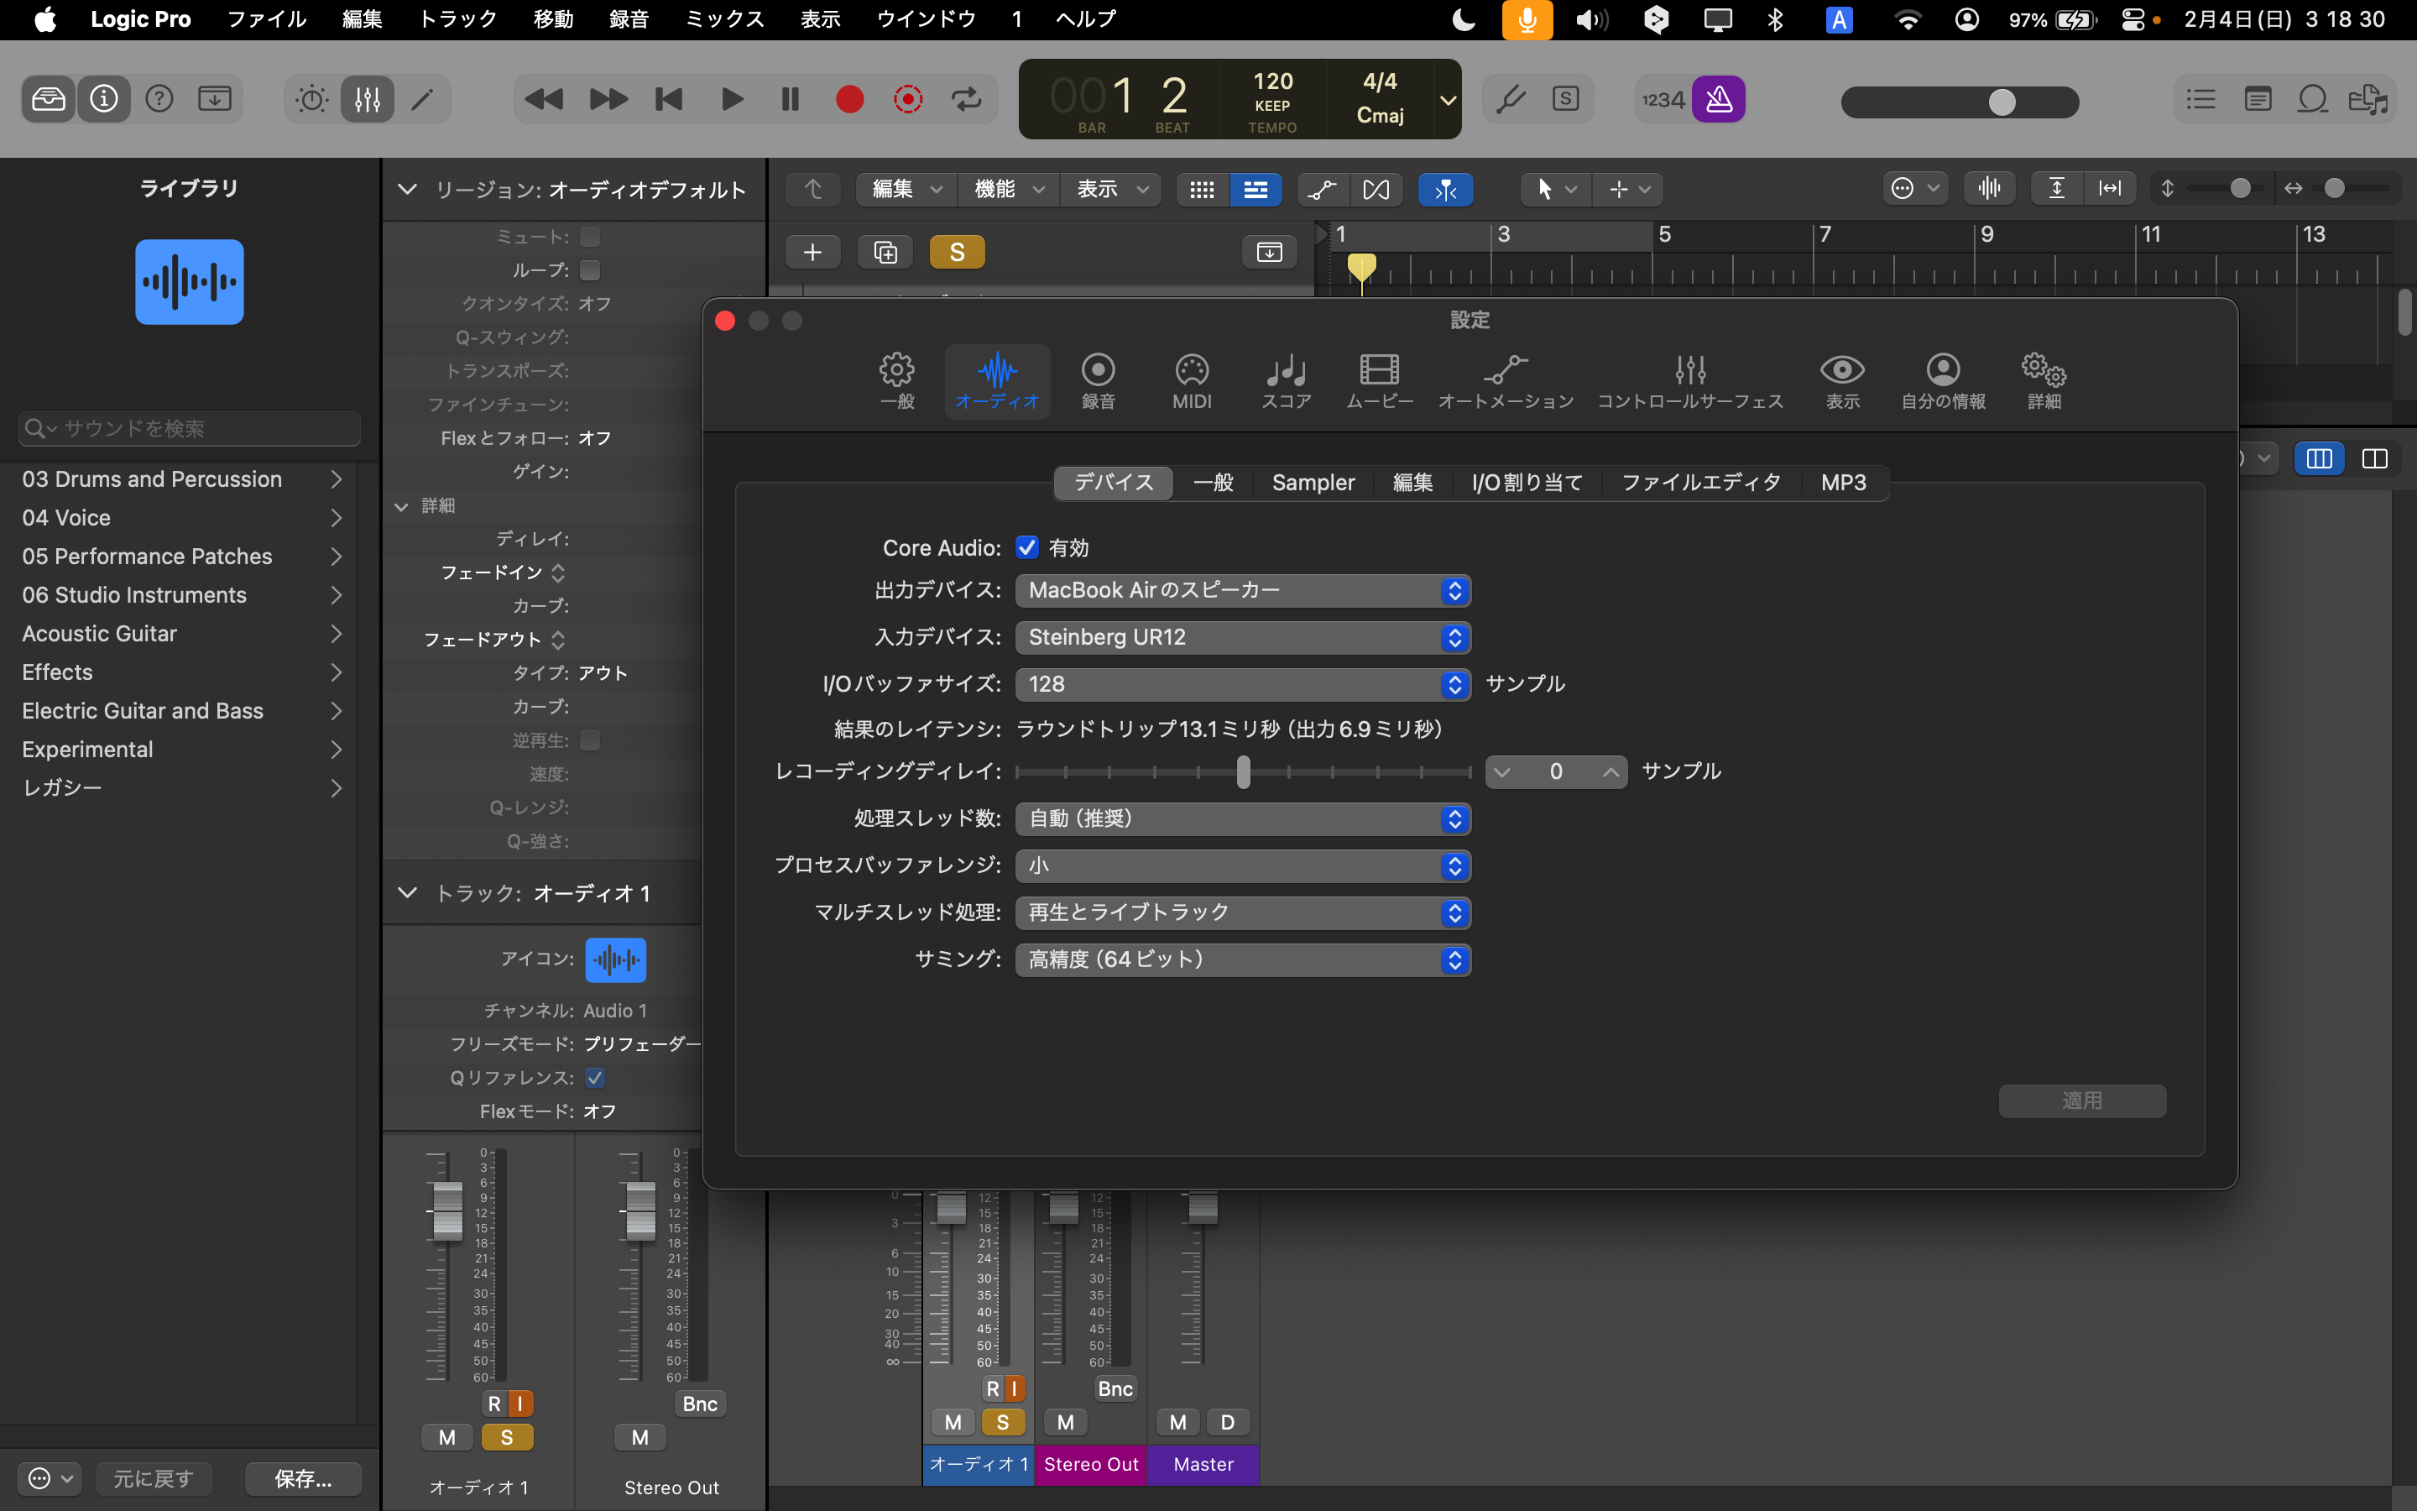The width and height of the screenshot is (2417, 1511).
Task: Switch to the I/O割り当て tab
Action: click(x=1526, y=483)
